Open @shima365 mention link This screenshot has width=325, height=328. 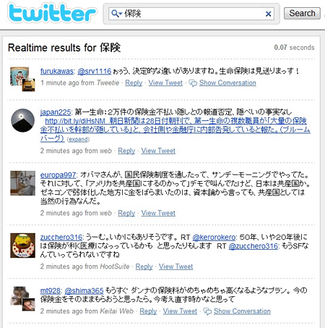pos(84,290)
